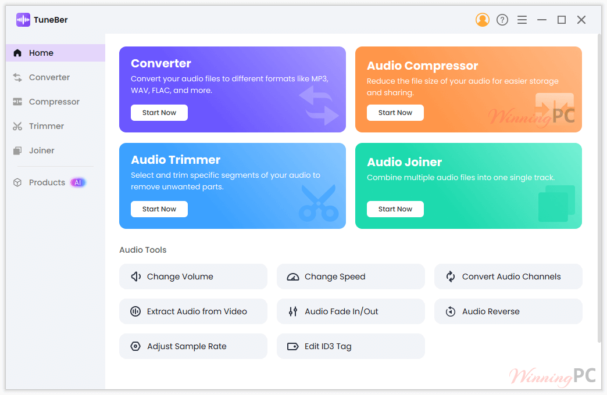Close the TuneBer window
Screen dimensions: 607x395
581,20
